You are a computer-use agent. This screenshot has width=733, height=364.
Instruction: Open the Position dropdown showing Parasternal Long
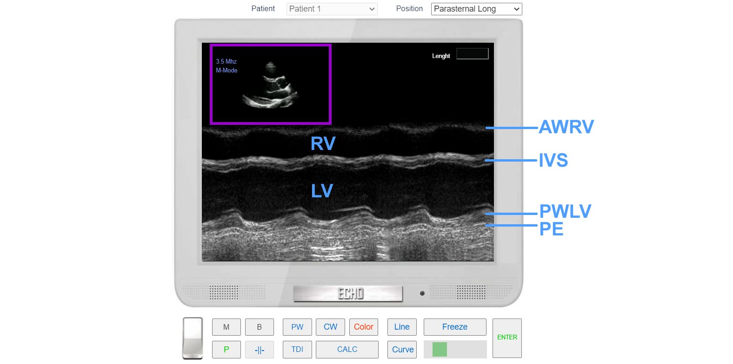(x=476, y=9)
